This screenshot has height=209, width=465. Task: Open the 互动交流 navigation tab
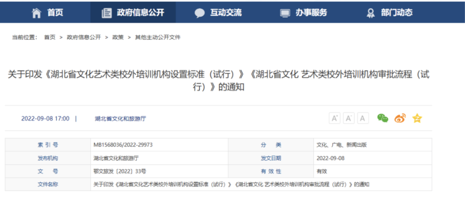(x=218, y=13)
